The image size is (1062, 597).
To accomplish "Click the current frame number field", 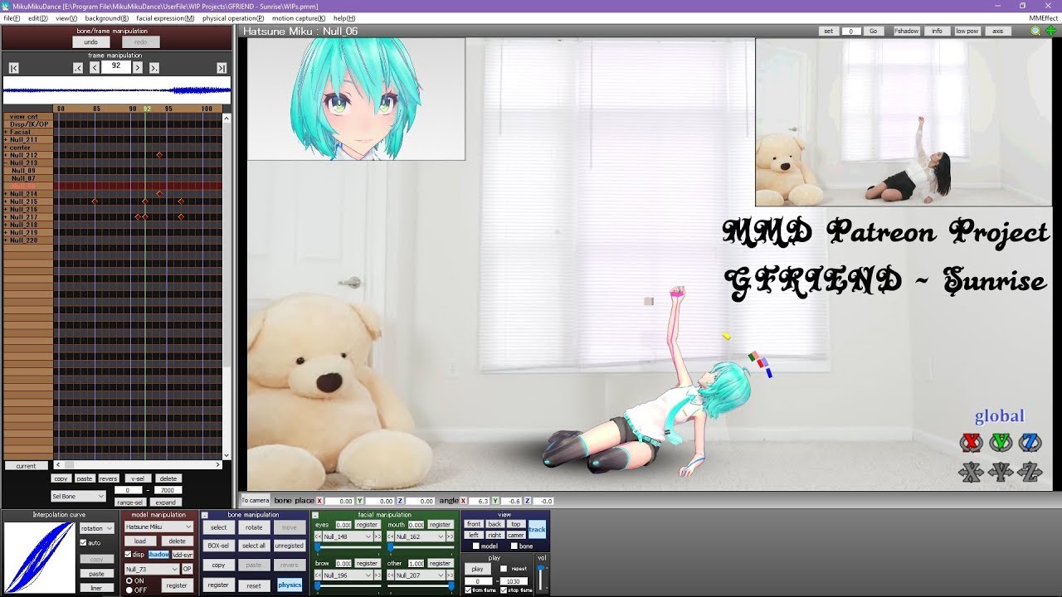I will (116, 66).
